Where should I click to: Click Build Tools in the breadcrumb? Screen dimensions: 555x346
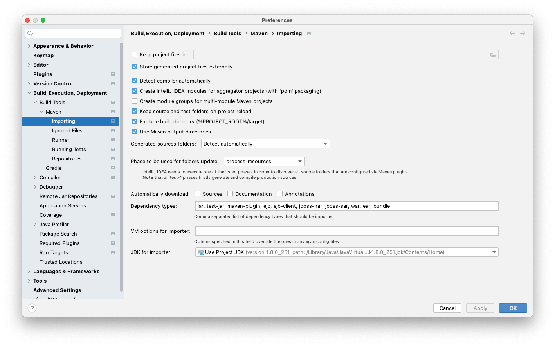point(227,33)
